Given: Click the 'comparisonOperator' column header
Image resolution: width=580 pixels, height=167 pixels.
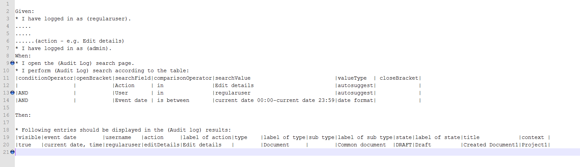Looking at the screenshot, I should [x=183, y=78].
